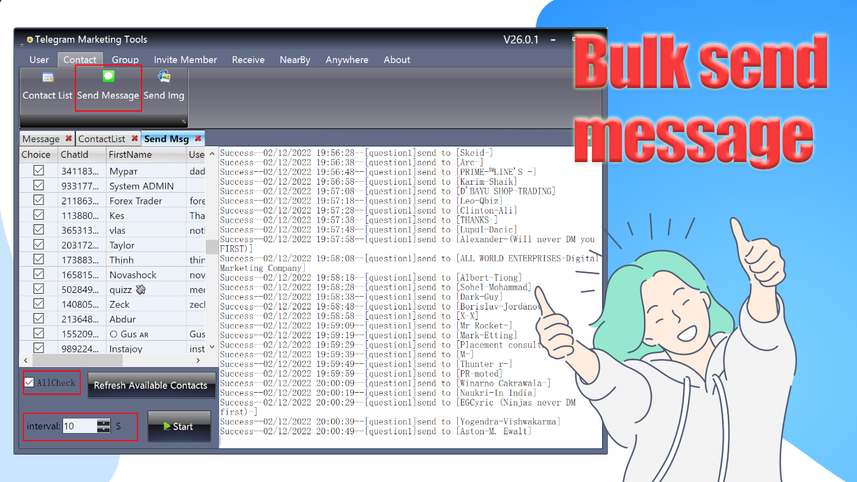Viewport: 857px width, 482px height.
Task: Toggle the AllCheck checkbox
Action: click(29, 382)
